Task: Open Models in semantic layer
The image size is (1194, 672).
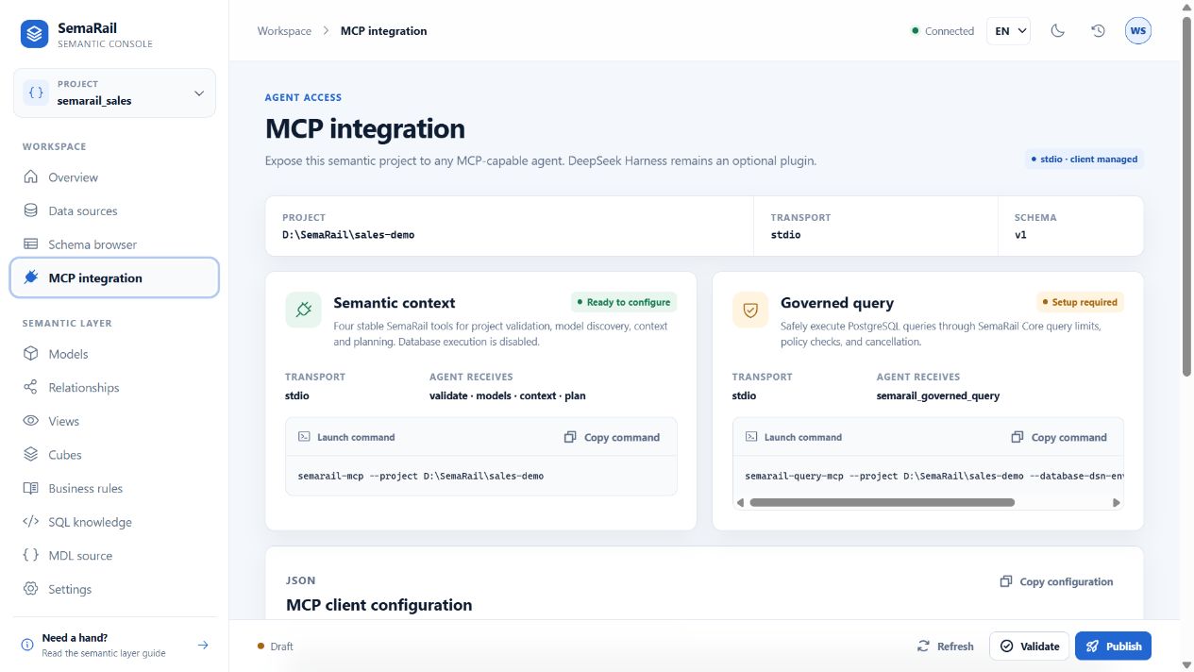Action: point(114,354)
